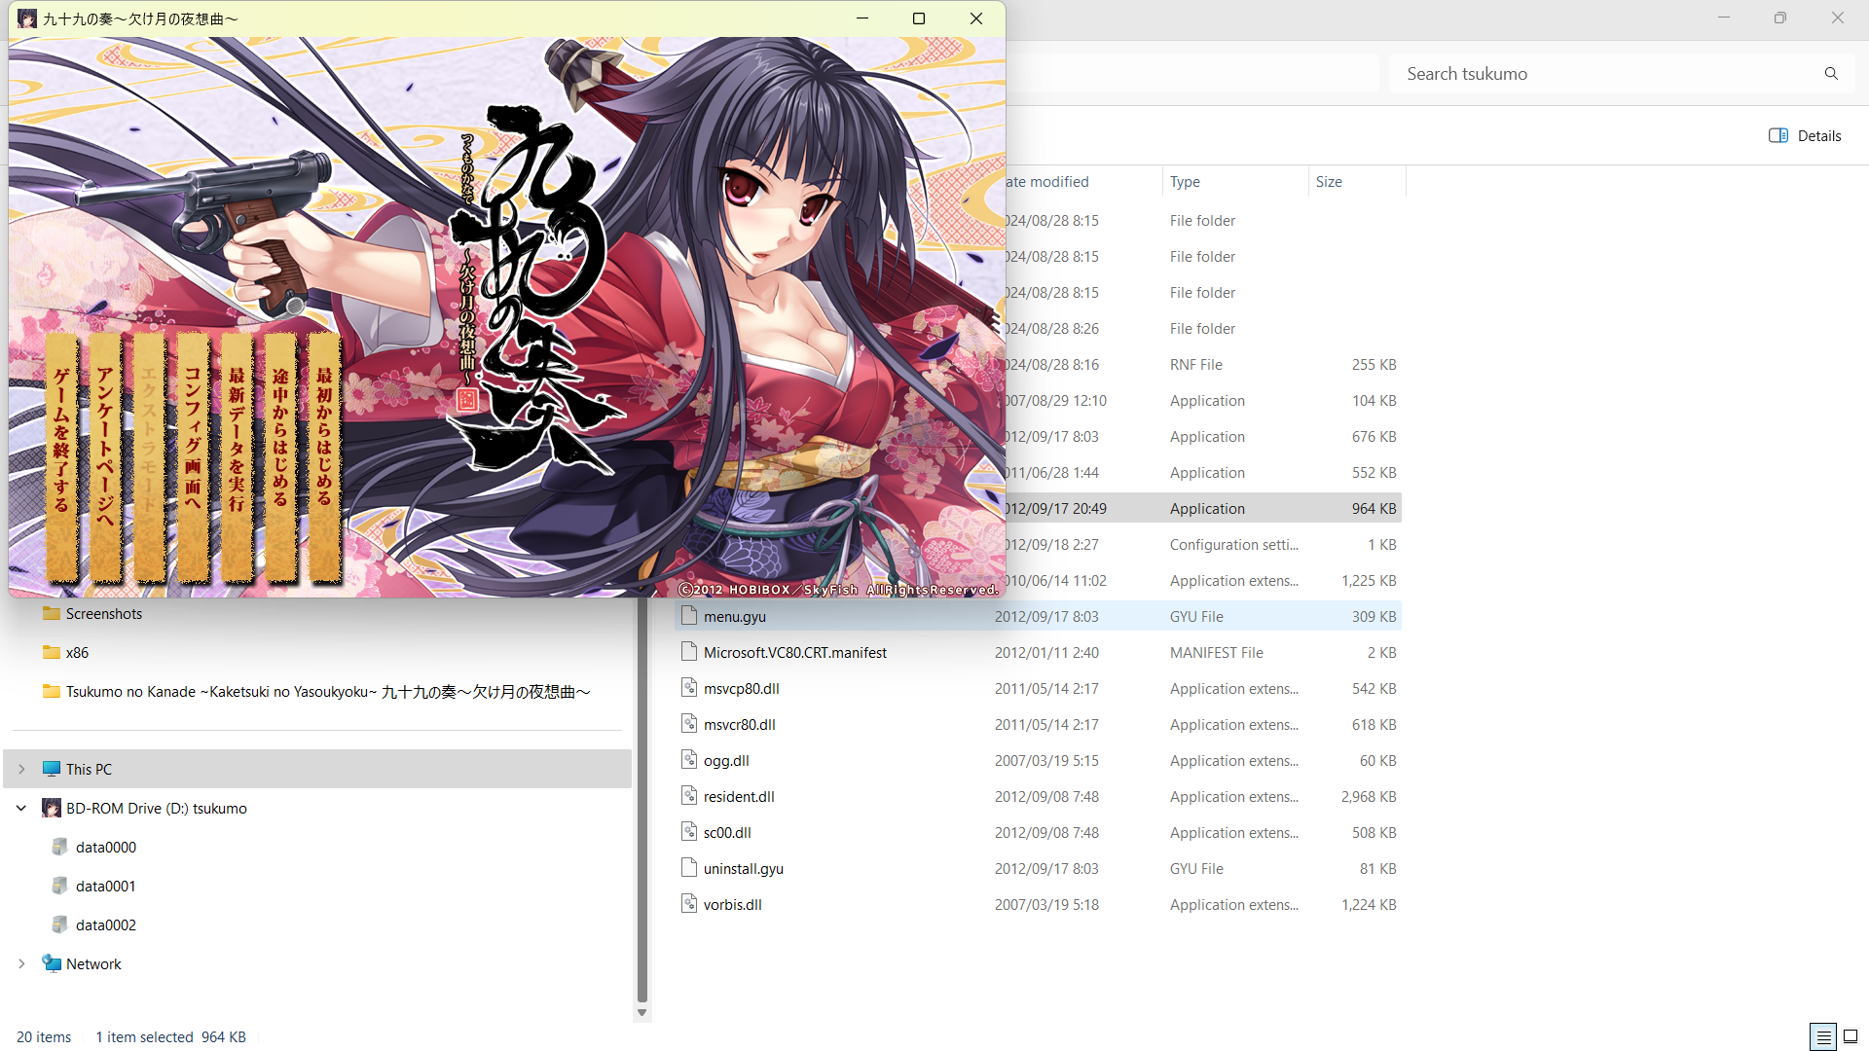Click menu.gyu file name

pos(735,616)
